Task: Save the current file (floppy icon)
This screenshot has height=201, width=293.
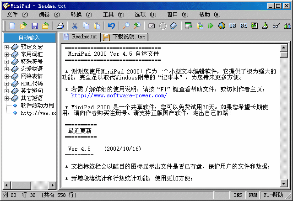Action: point(35,26)
